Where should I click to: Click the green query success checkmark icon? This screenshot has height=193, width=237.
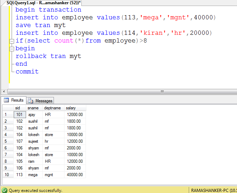click(x=5, y=190)
